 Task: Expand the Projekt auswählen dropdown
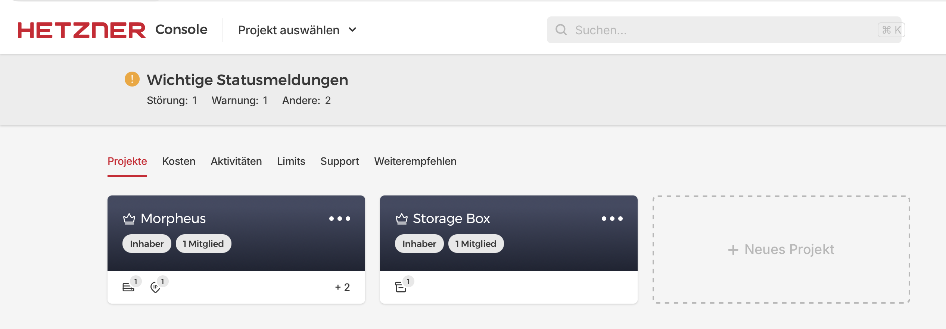[x=289, y=30]
